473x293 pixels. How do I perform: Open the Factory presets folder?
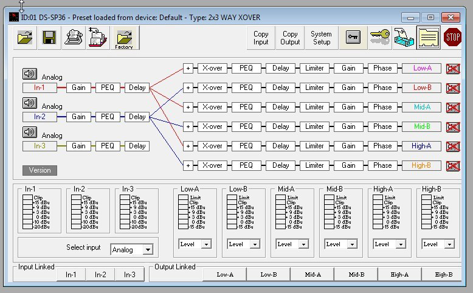(124, 38)
